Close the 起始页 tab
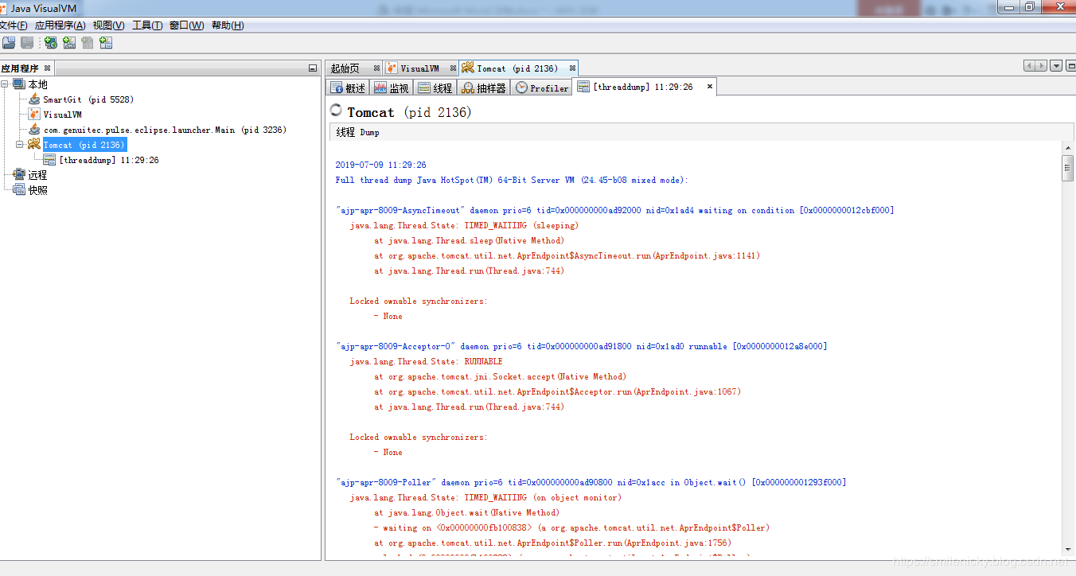The image size is (1076, 576). [x=376, y=68]
